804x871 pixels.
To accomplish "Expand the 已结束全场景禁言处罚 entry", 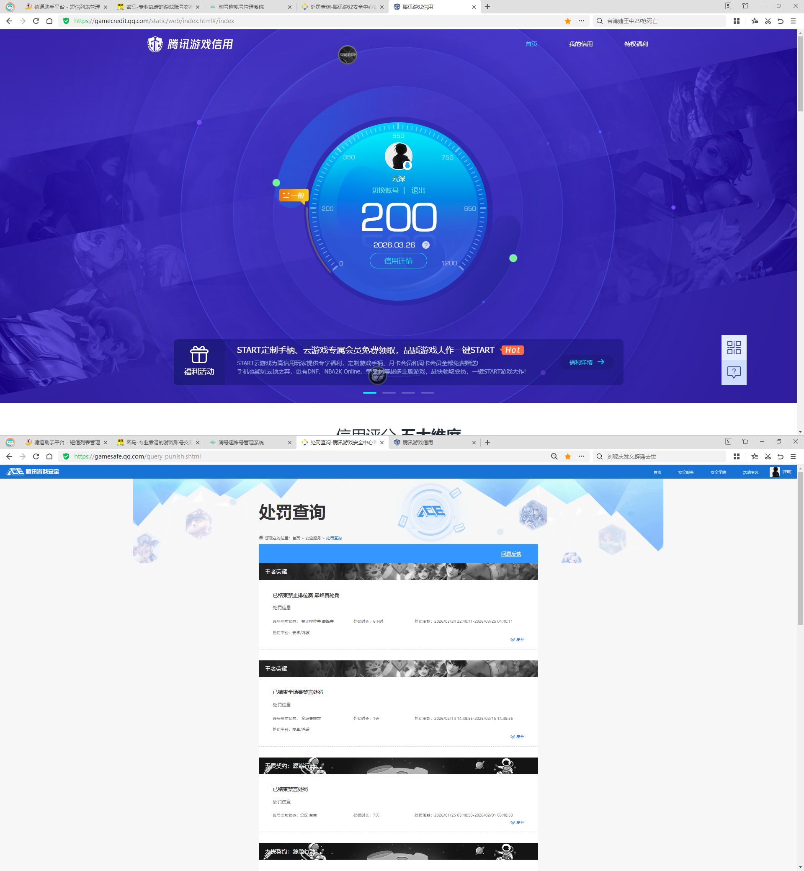I will (517, 737).
